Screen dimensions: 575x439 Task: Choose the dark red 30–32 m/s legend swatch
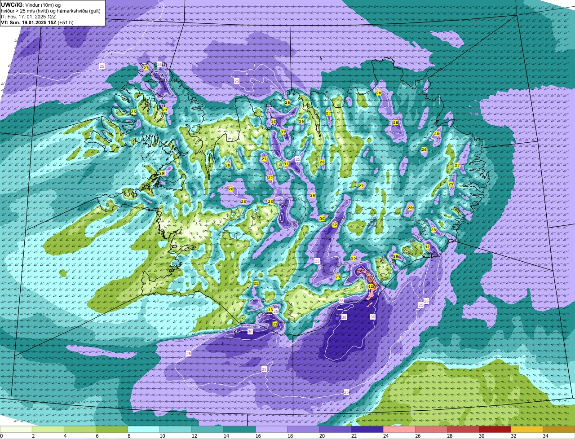click(x=495, y=429)
